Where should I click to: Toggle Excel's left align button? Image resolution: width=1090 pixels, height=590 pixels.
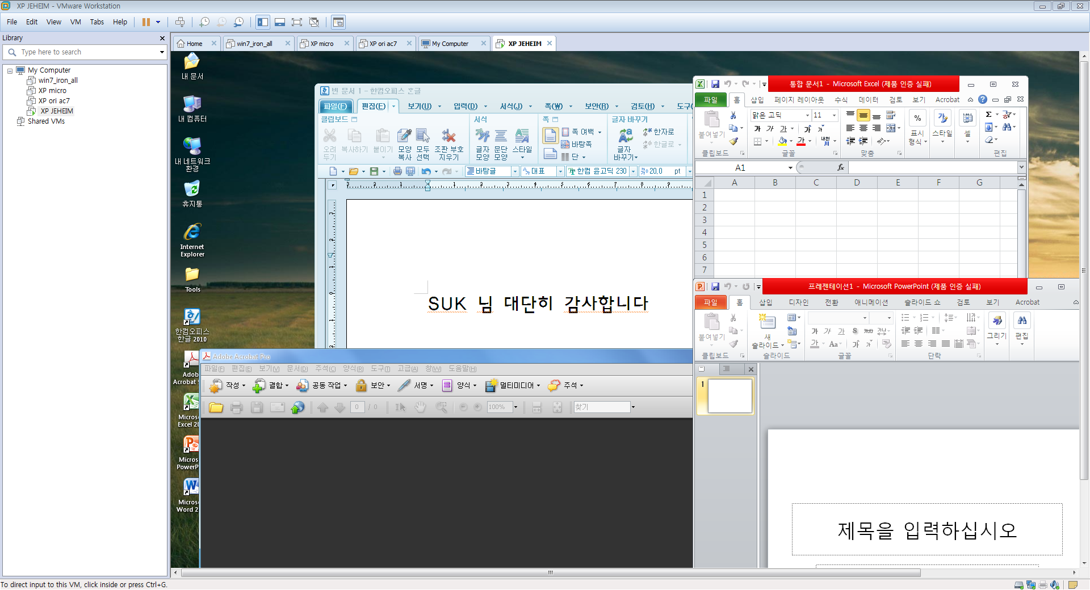pyautogui.click(x=850, y=128)
